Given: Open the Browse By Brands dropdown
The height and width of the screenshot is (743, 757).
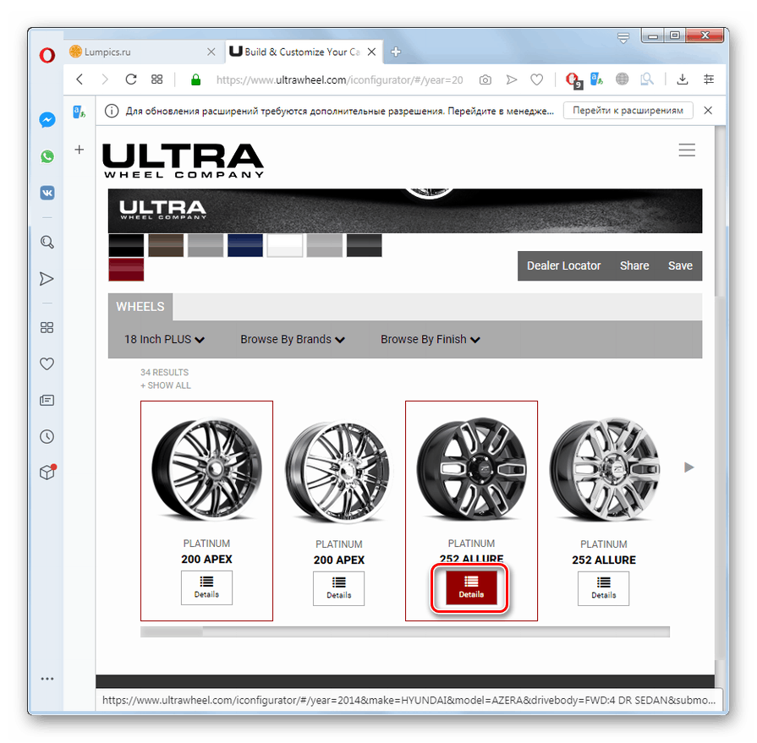Looking at the screenshot, I should click(x=292, y=339).
